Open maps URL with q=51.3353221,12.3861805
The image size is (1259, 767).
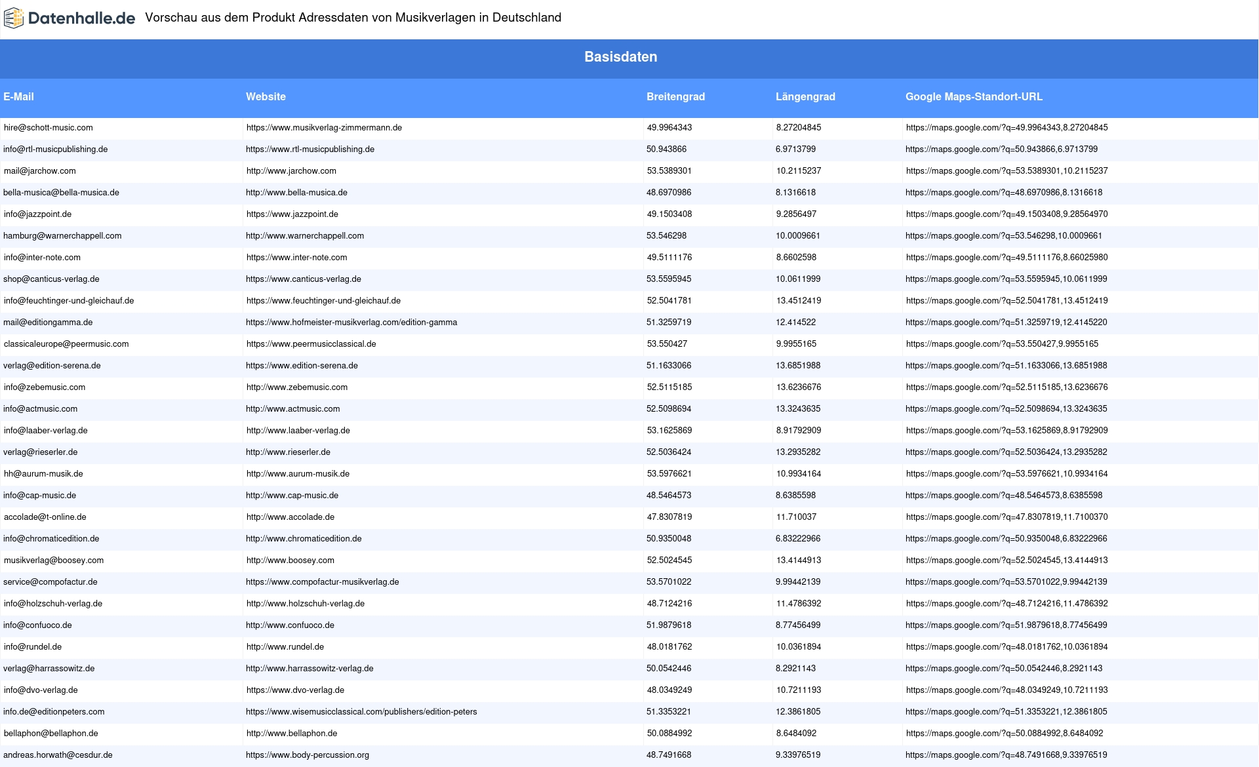pyautogui.click(x=1007, y=712)
